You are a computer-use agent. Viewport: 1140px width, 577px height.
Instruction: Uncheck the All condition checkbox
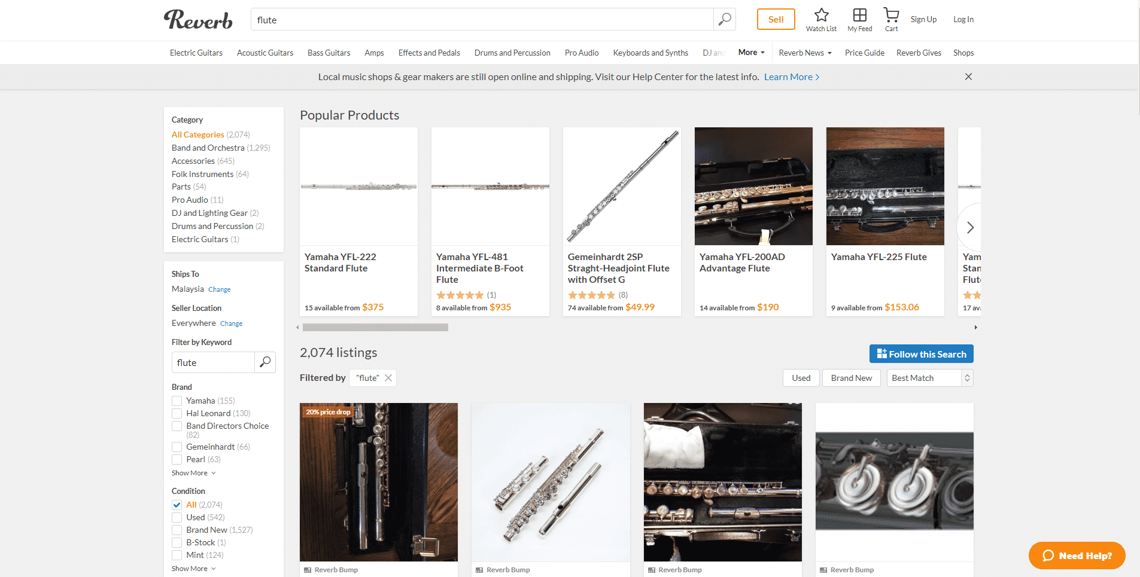(177, 505)
